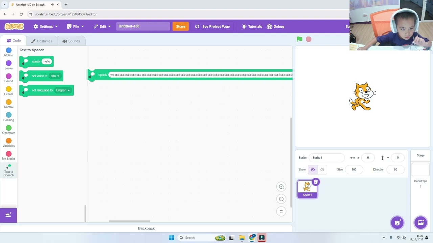This screenshot has height=243, width=433.
Task: Select the Motion block category
Action: coord(8,52)
